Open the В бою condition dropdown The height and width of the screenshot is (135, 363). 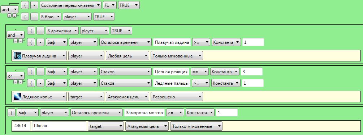50,17
